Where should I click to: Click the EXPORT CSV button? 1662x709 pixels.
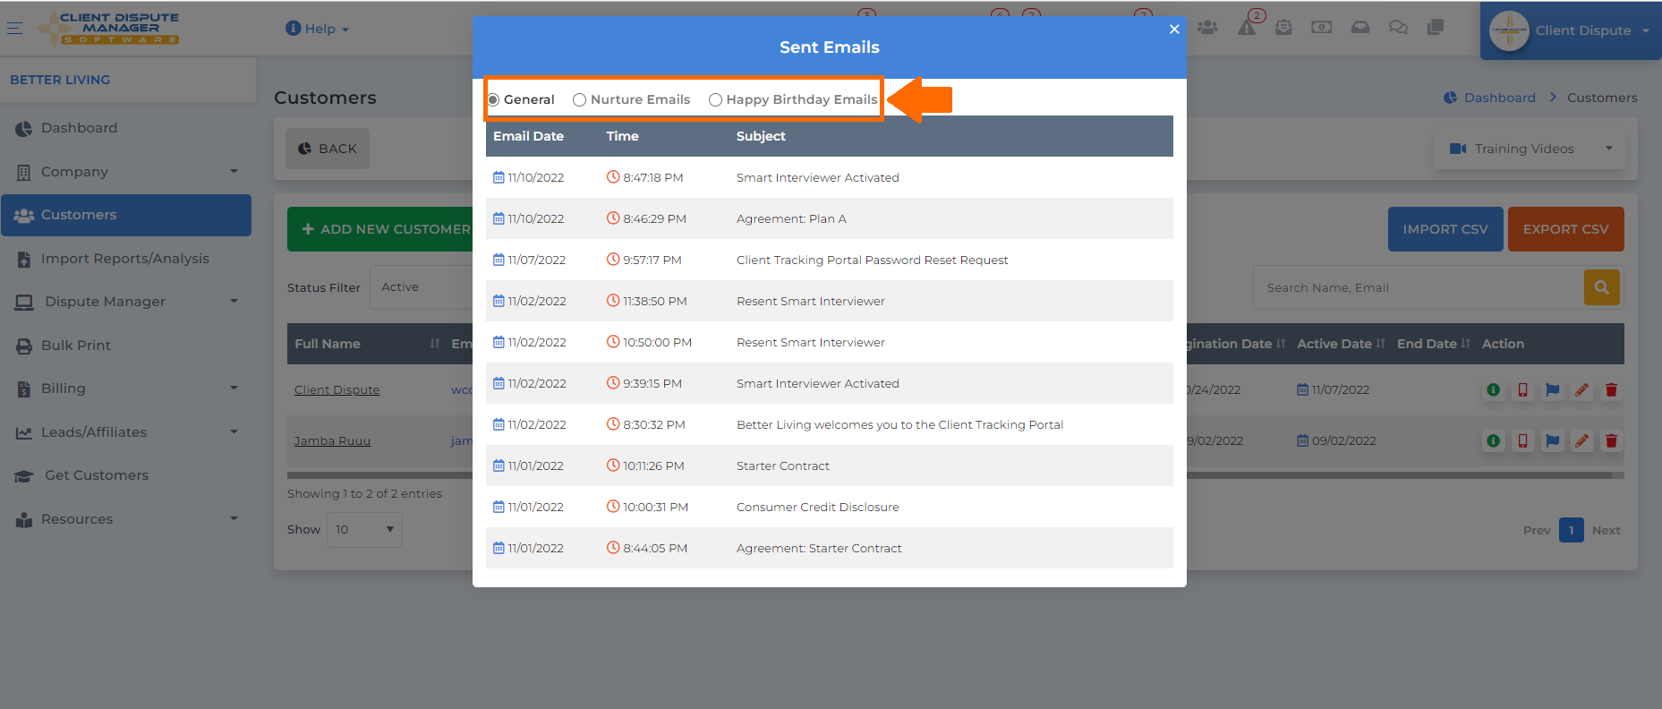(x=1566, y=229)
